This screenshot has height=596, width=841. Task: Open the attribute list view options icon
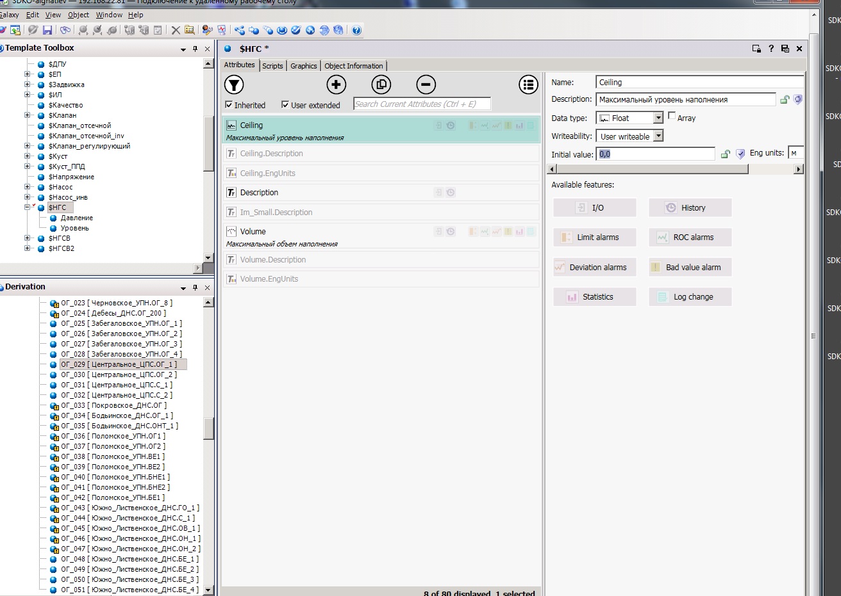[x=528, y=85]
